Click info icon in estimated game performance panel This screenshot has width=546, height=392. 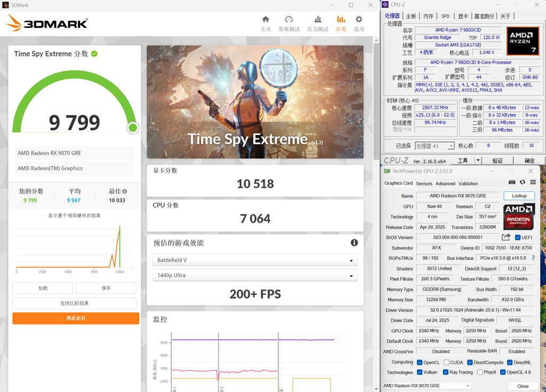[x=354, y=243]
